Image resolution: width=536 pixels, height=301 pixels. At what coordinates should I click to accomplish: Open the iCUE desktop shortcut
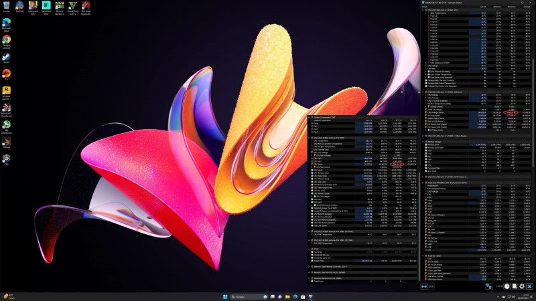click(6, 159)
